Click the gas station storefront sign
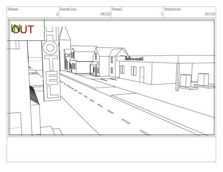Screen dimensions: 223x172 pos(134,58)
